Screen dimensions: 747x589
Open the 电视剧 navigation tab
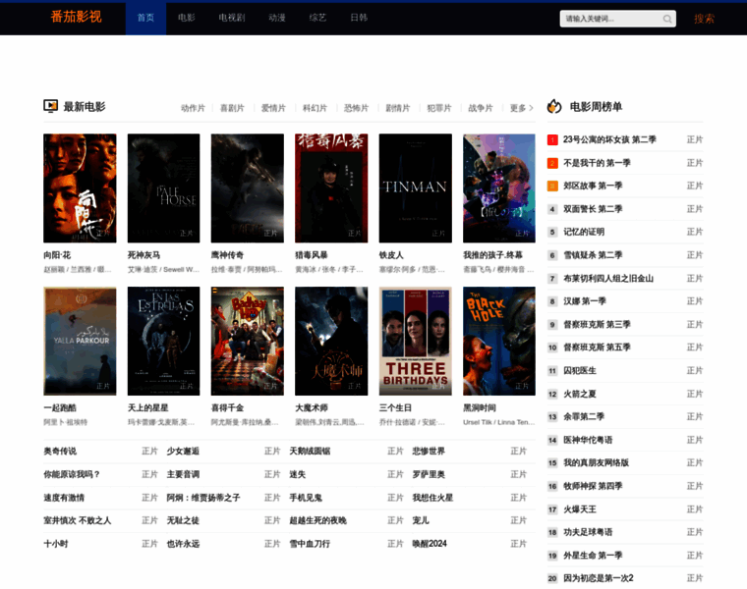click(x=232, y=18)
